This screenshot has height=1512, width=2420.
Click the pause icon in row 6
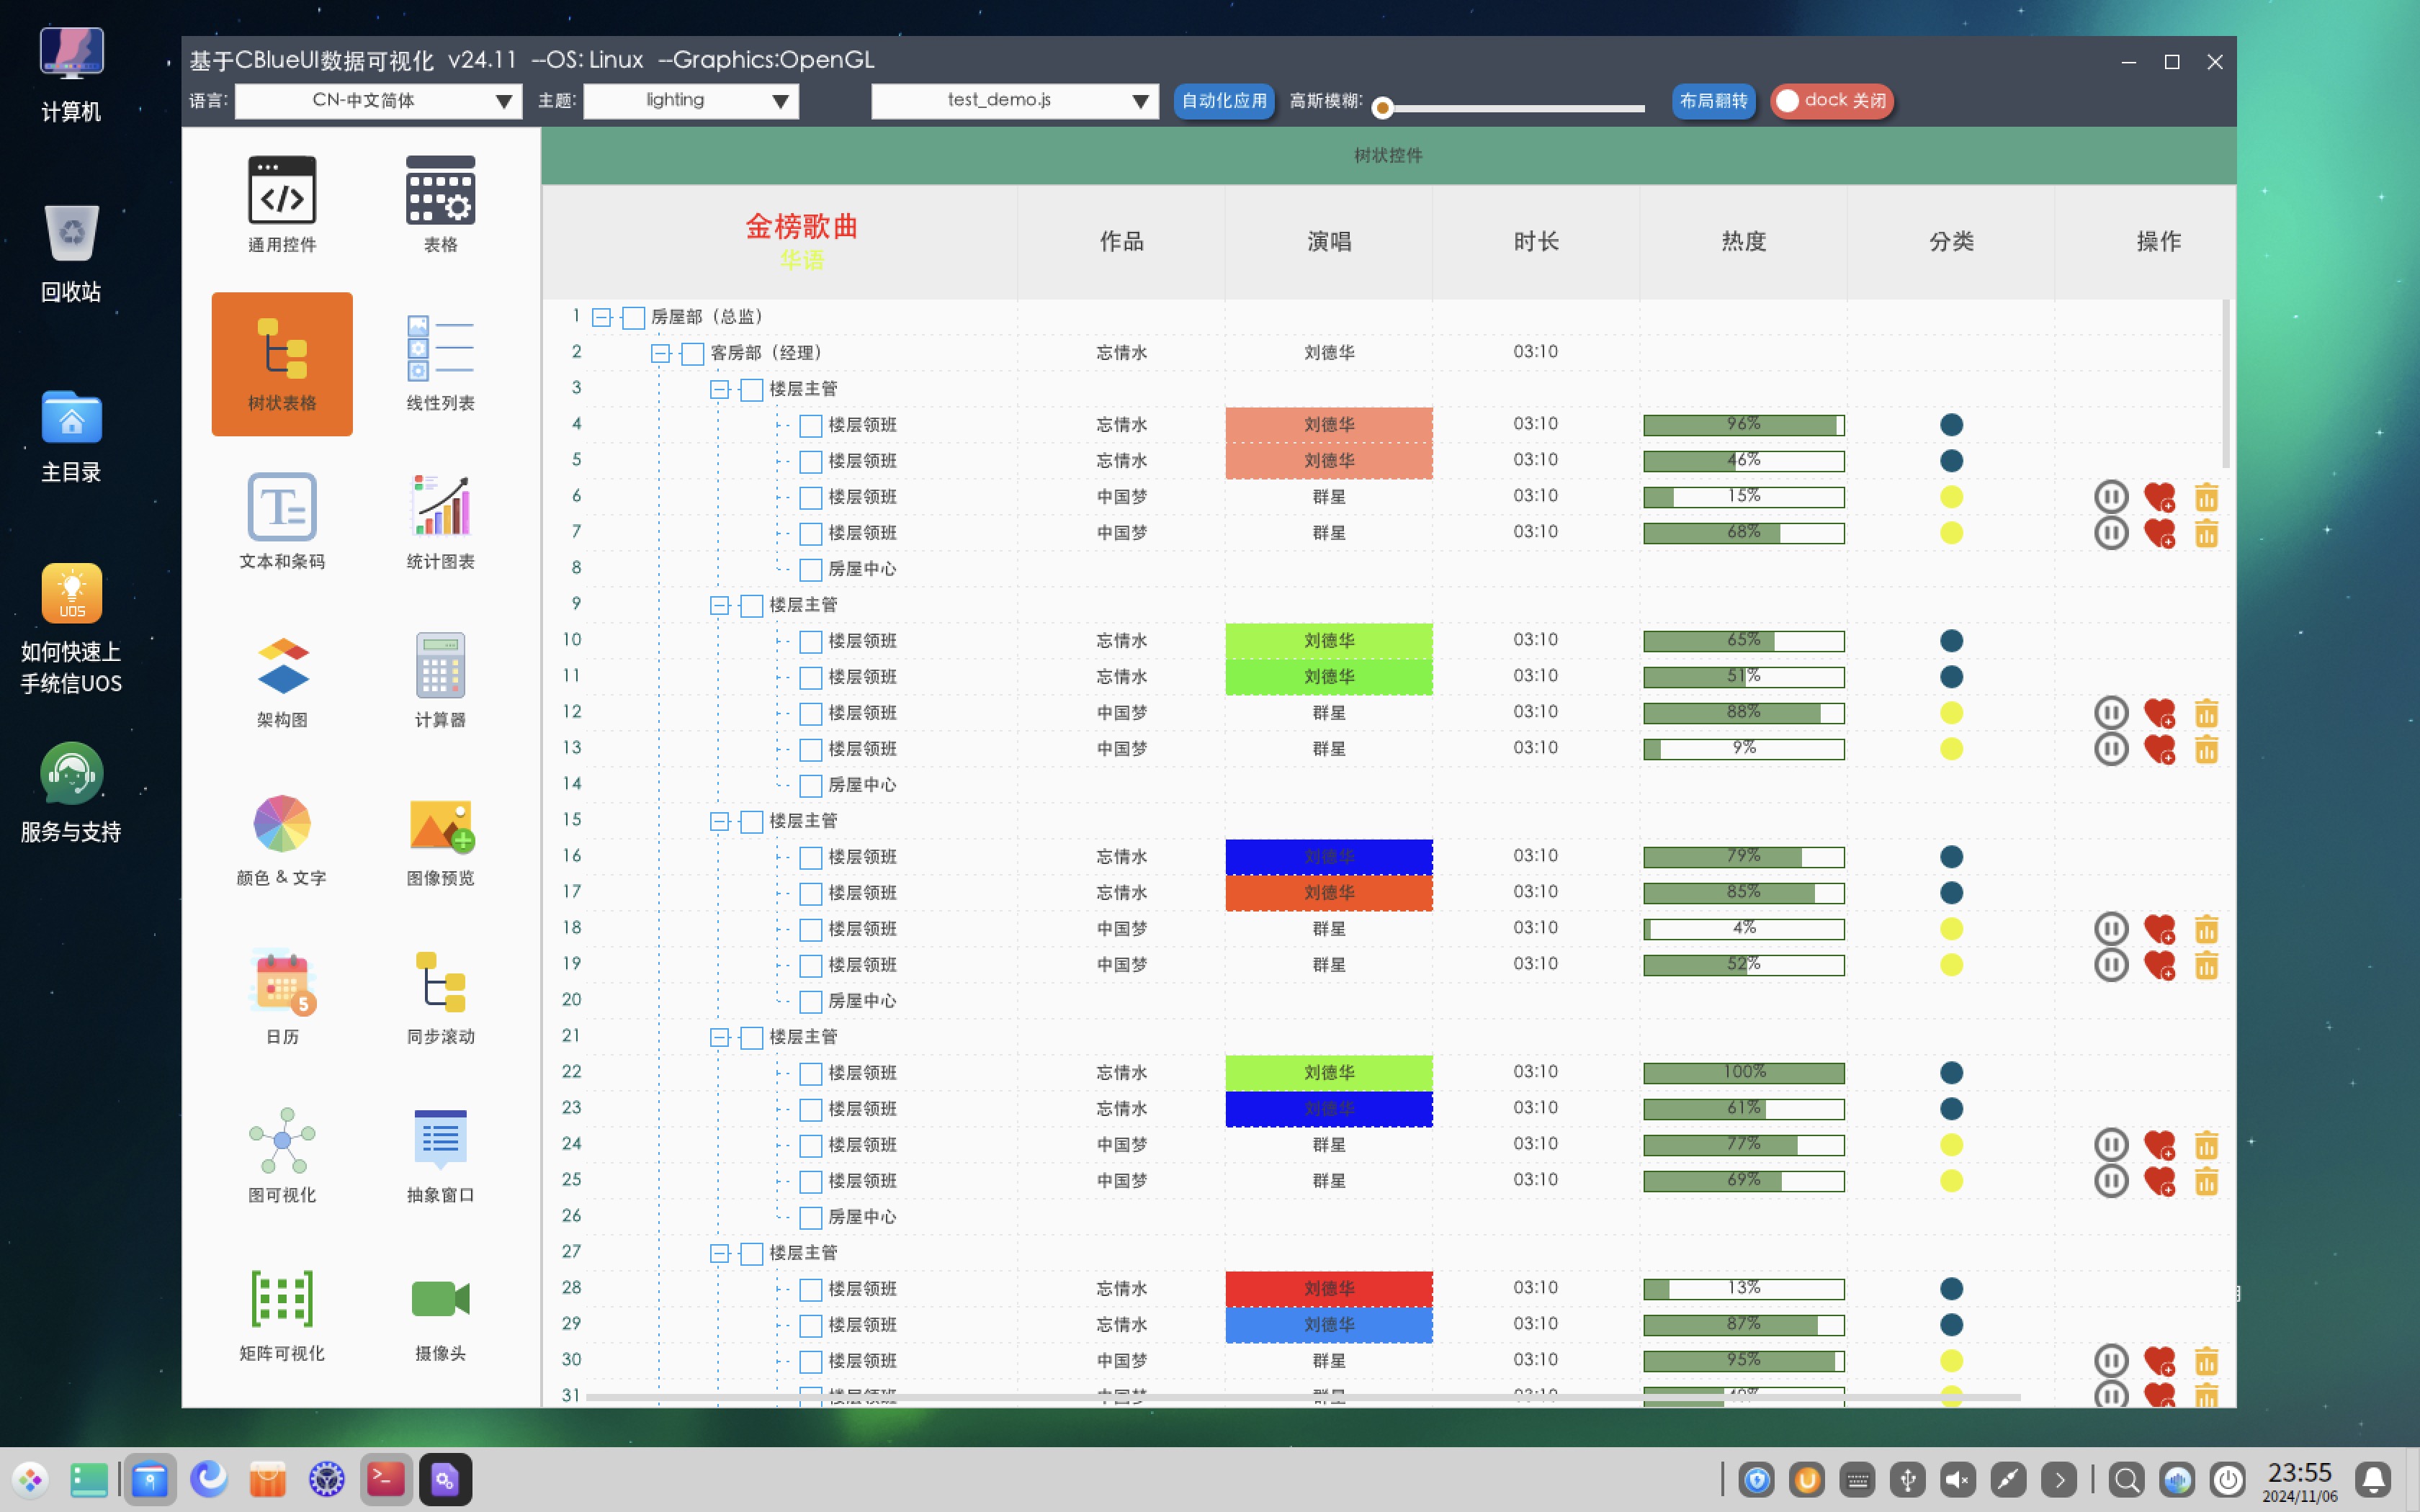(x=2111, y=497)
